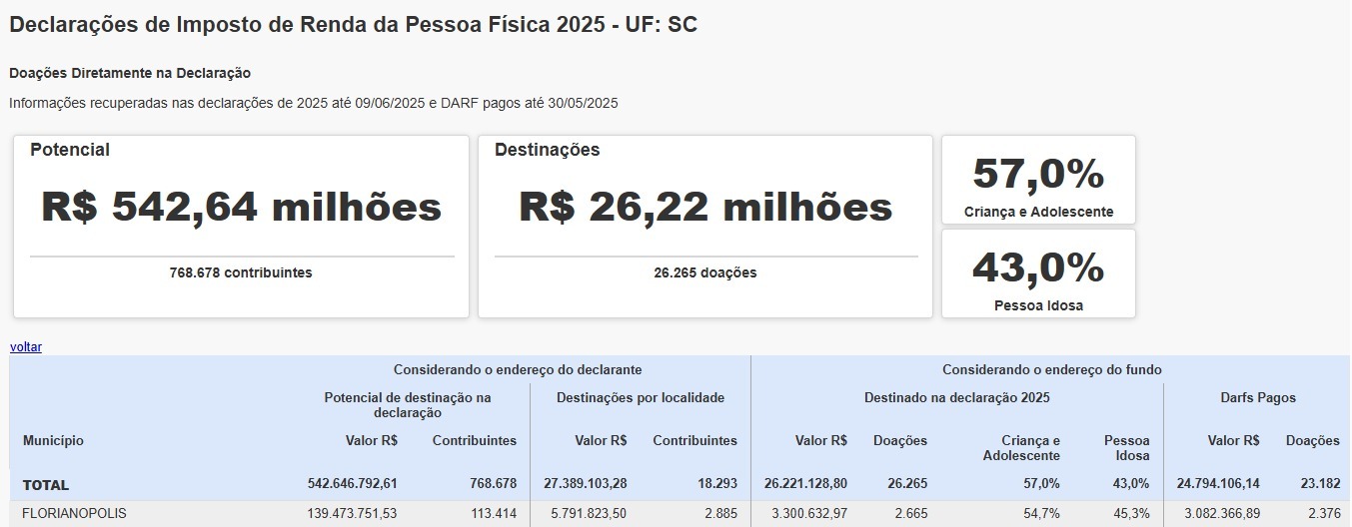The width and height of the screenshot is (1352, 527).
Task: Click the 57,0% Criança e Adolescente card
Action: click(x=1038, y=181)
